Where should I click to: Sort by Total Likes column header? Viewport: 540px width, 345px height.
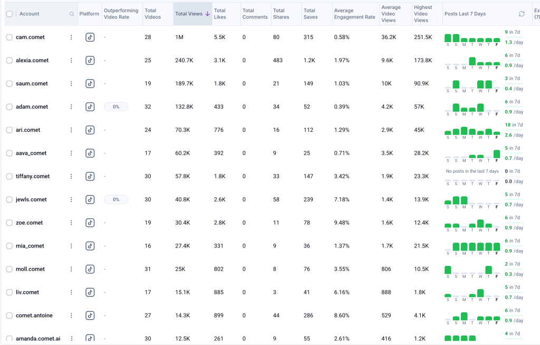219,14
